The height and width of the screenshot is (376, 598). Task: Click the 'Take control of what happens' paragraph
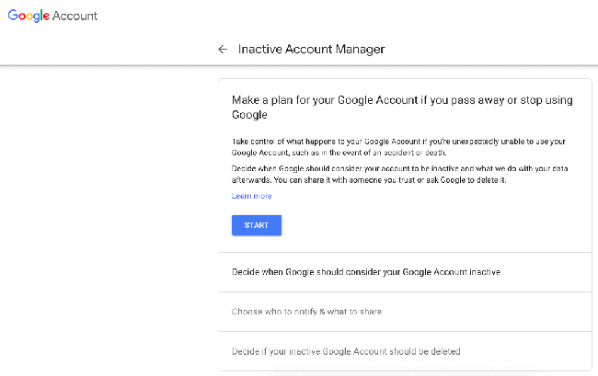point(397,146)
